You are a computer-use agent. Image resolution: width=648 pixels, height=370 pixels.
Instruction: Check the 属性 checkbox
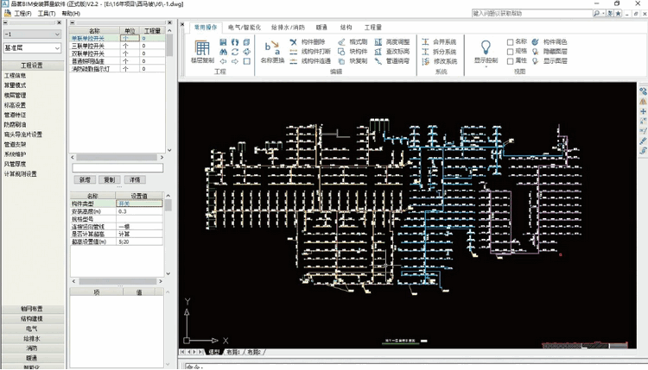[510, 61]
